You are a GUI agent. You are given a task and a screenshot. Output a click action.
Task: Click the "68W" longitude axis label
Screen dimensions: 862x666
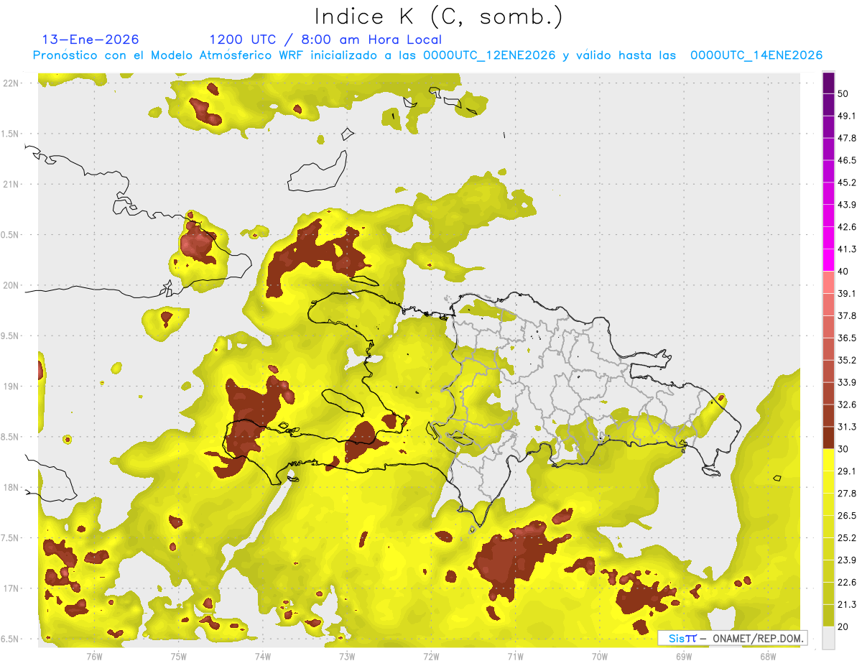(x=768, y=657)
